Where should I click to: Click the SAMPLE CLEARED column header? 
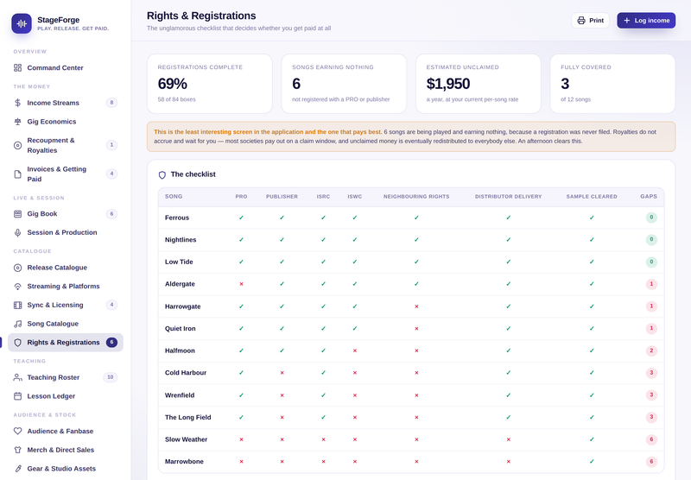coord(592,197)
